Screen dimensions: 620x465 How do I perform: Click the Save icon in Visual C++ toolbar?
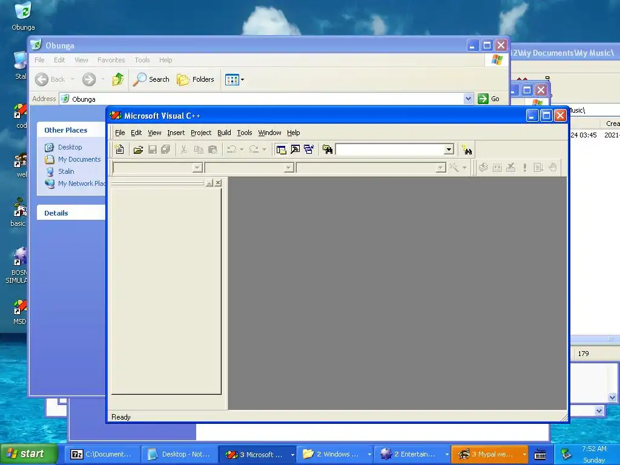152,150
